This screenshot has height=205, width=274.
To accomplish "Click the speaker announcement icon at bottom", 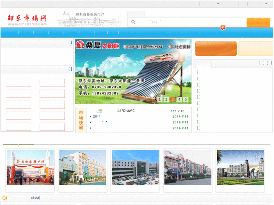I will pyautogui.click(x=5, y=198).
